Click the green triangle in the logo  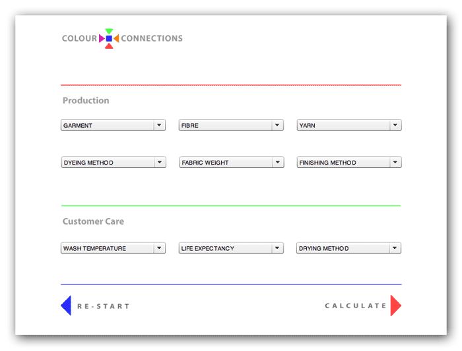click(x=109, y=31)
